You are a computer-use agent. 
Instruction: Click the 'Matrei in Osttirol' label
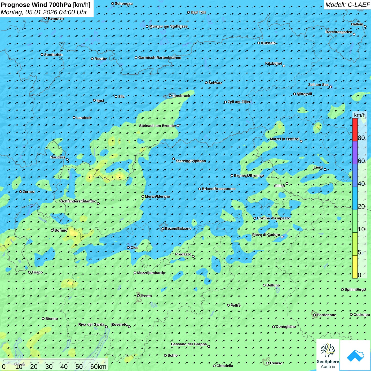(285, 139)
